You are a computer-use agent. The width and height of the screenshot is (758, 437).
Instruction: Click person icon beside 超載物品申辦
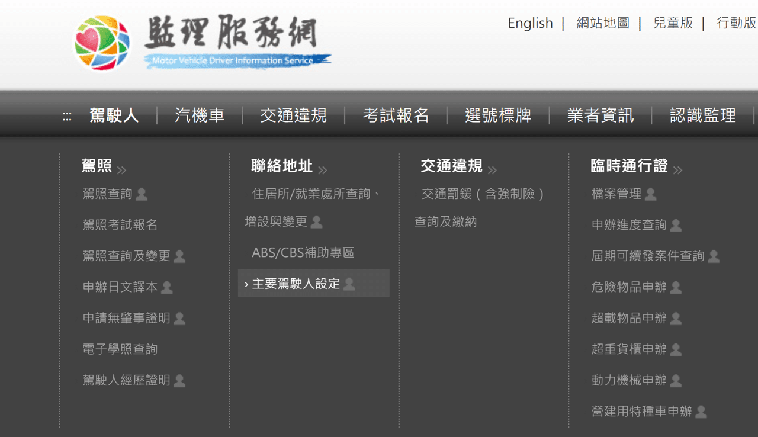676,319
